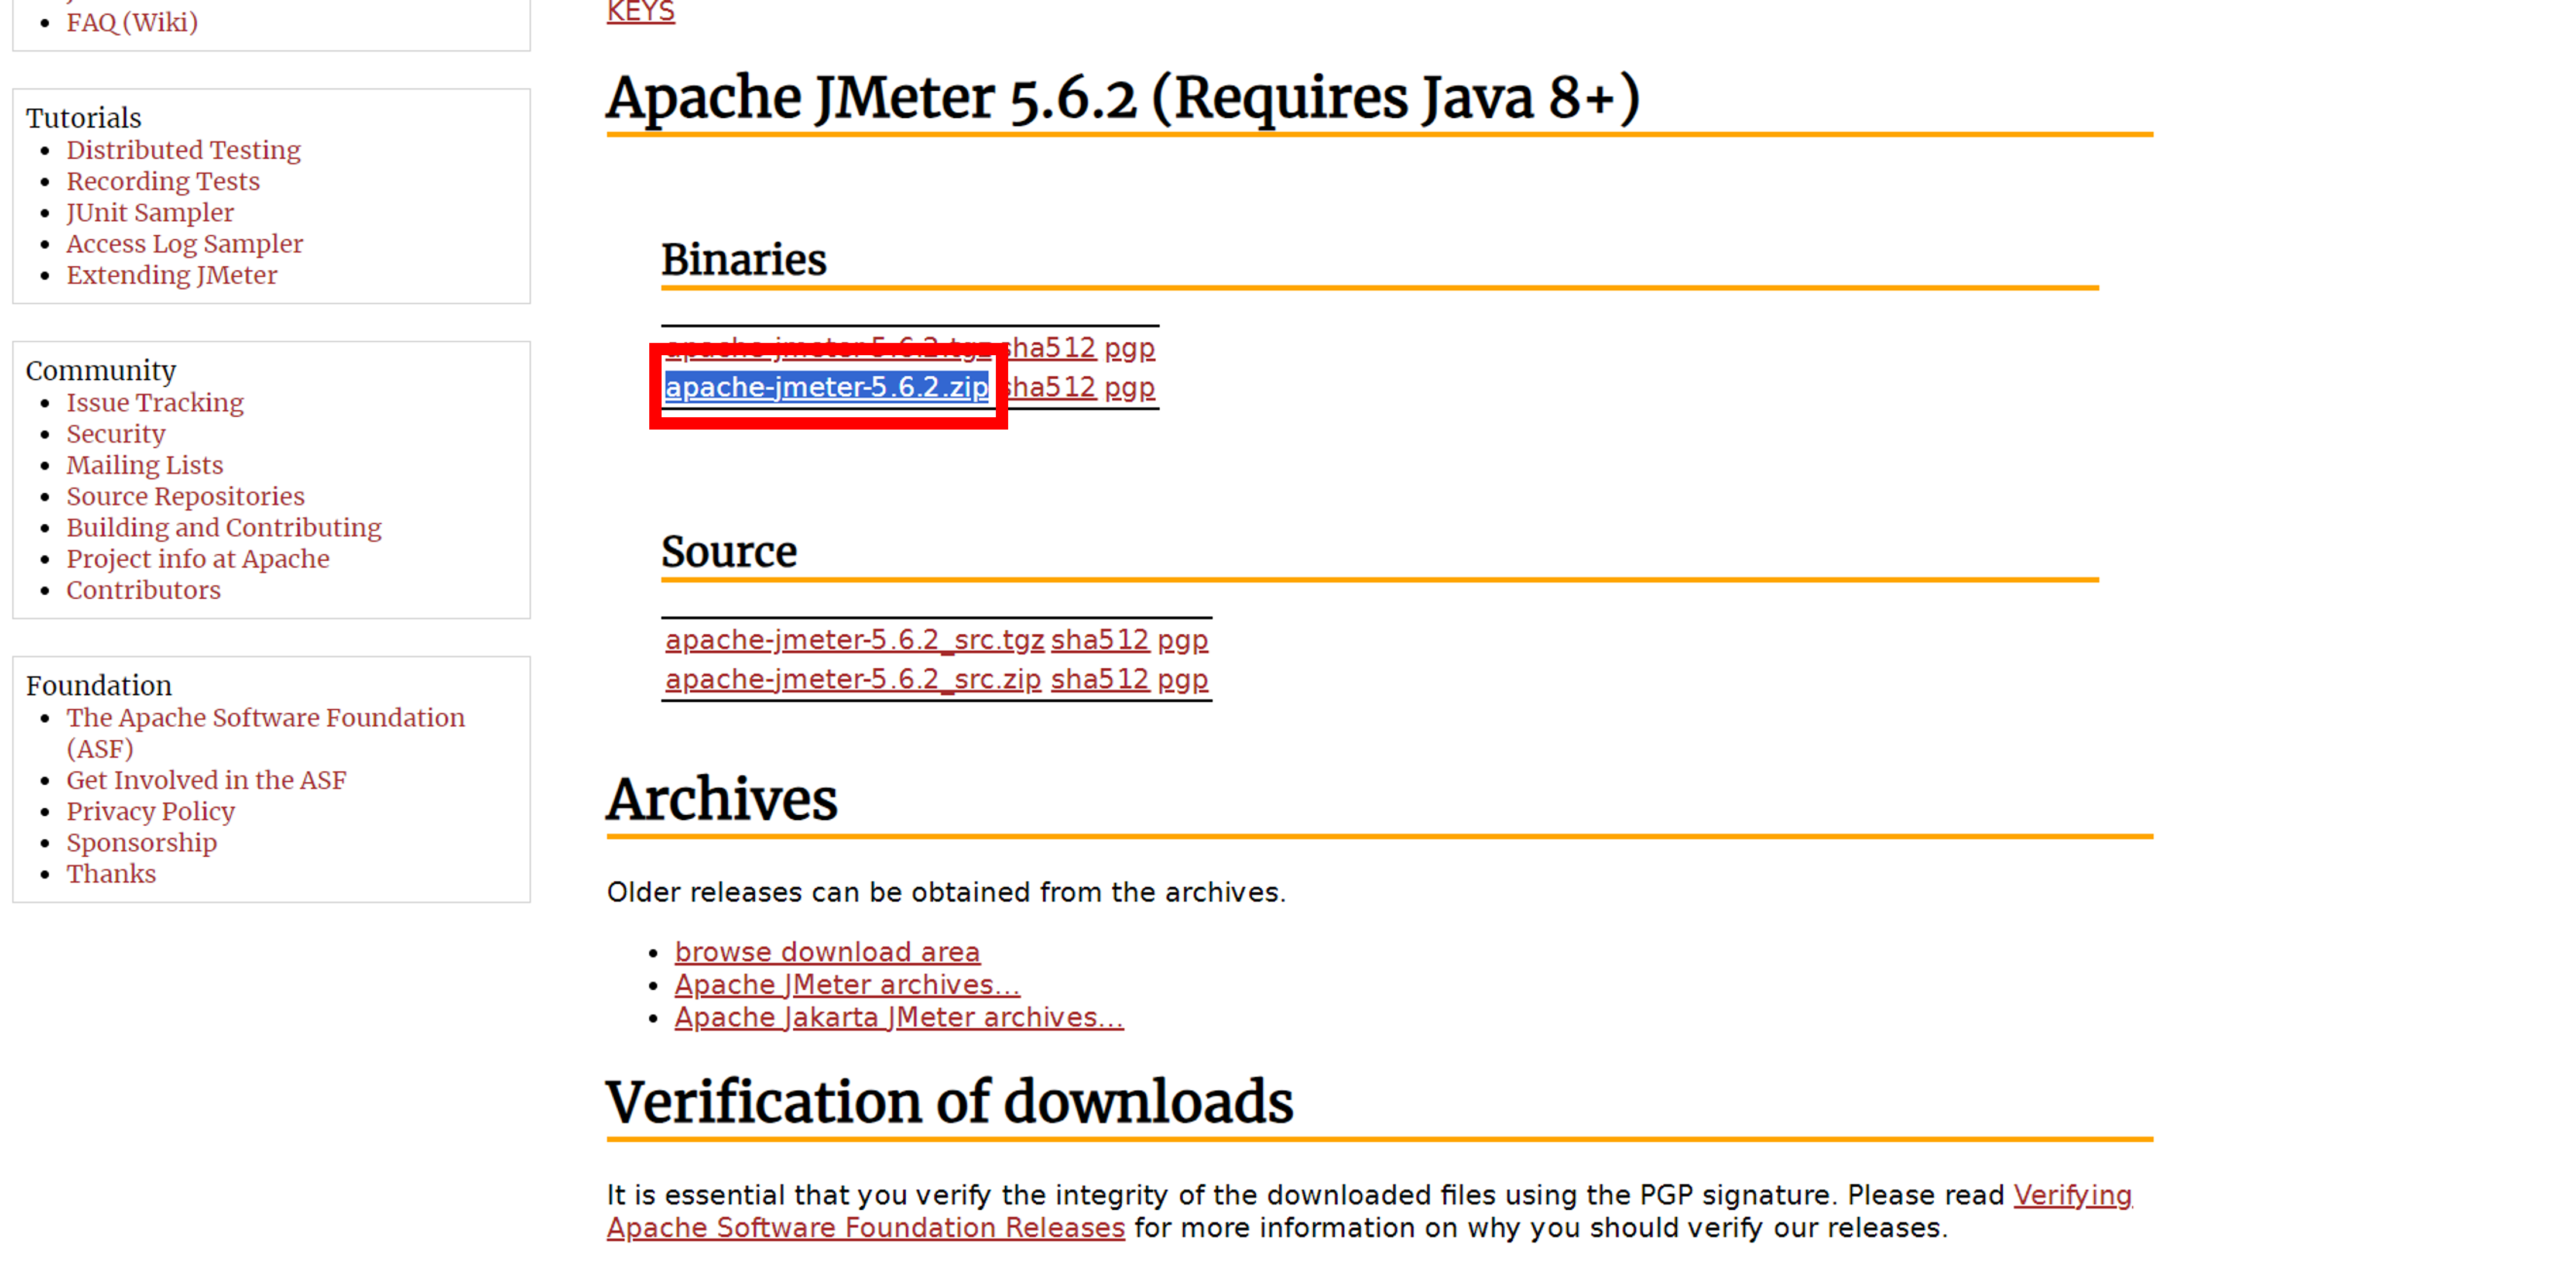
Task: Download the apache-jmeter-5.6.2.tgz binary
Action: point(827,346)
